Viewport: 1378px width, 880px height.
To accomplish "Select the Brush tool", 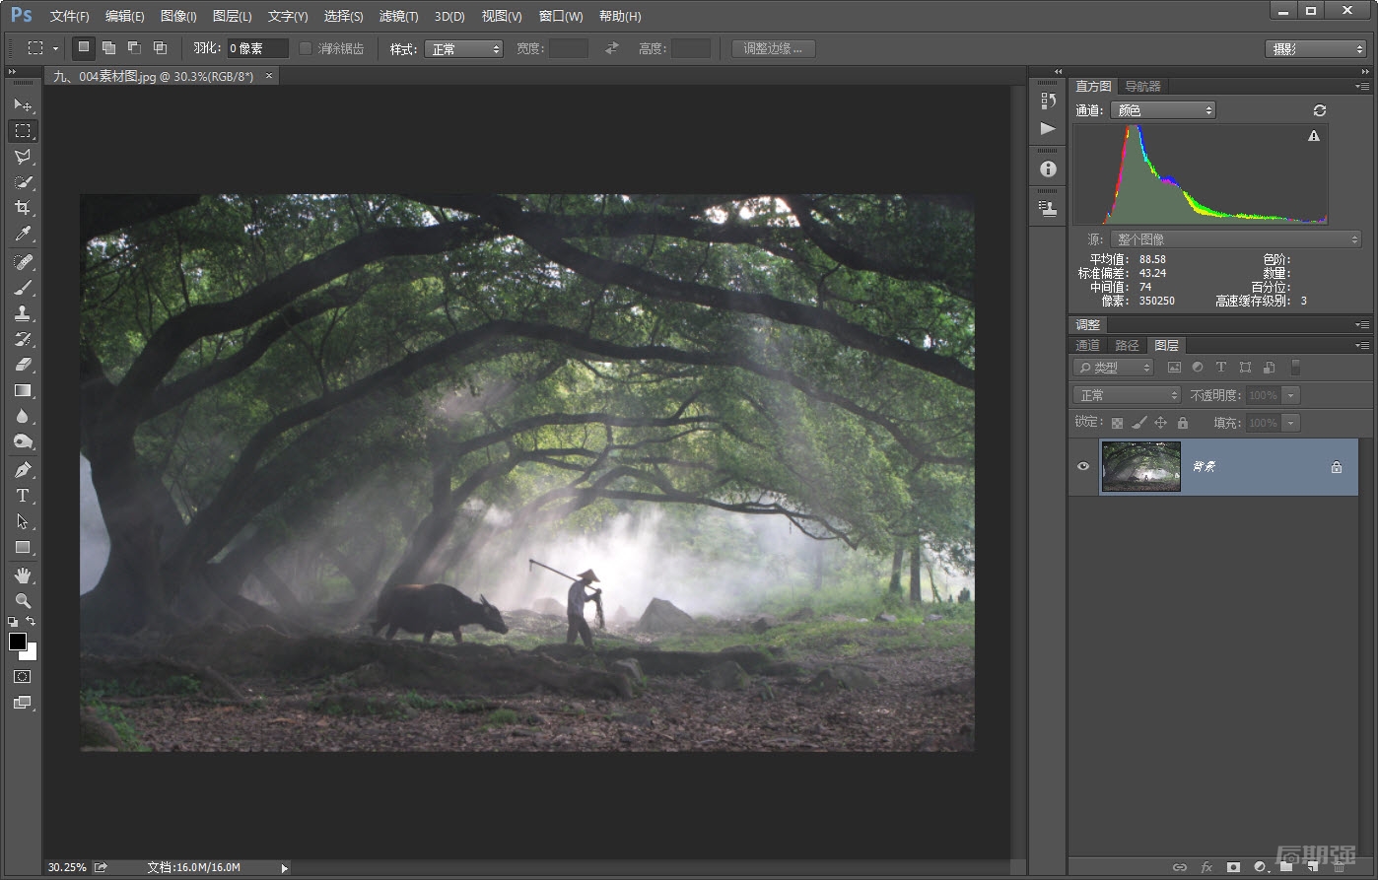I will coord(22,287).
